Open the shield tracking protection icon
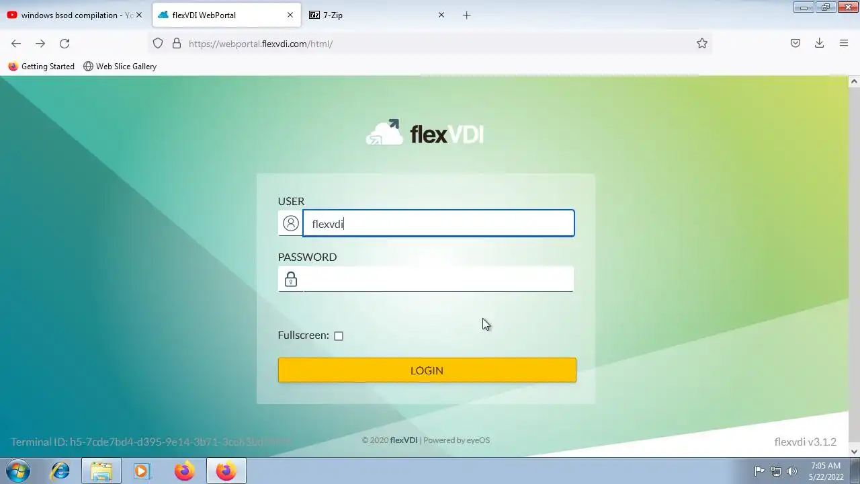860x484 pixels. [x=158, y=43]
